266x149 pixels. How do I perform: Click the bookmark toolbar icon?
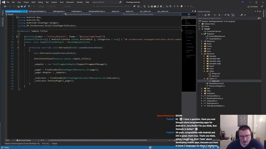pyautogui.click(x=182, y=7)
